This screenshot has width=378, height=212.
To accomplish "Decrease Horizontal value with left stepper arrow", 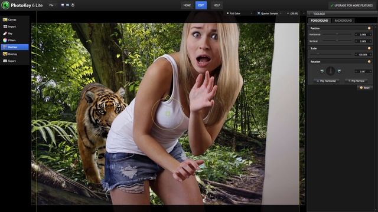I will pos(356,35).
